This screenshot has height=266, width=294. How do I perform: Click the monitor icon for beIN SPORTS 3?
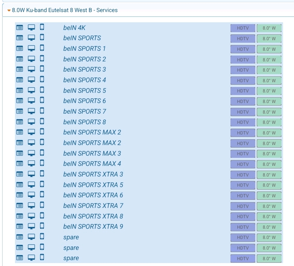[x=31, y=69]
